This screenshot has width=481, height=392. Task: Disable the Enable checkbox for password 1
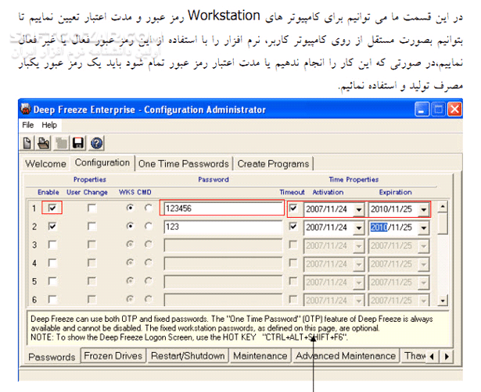click(x=53, y=208)
